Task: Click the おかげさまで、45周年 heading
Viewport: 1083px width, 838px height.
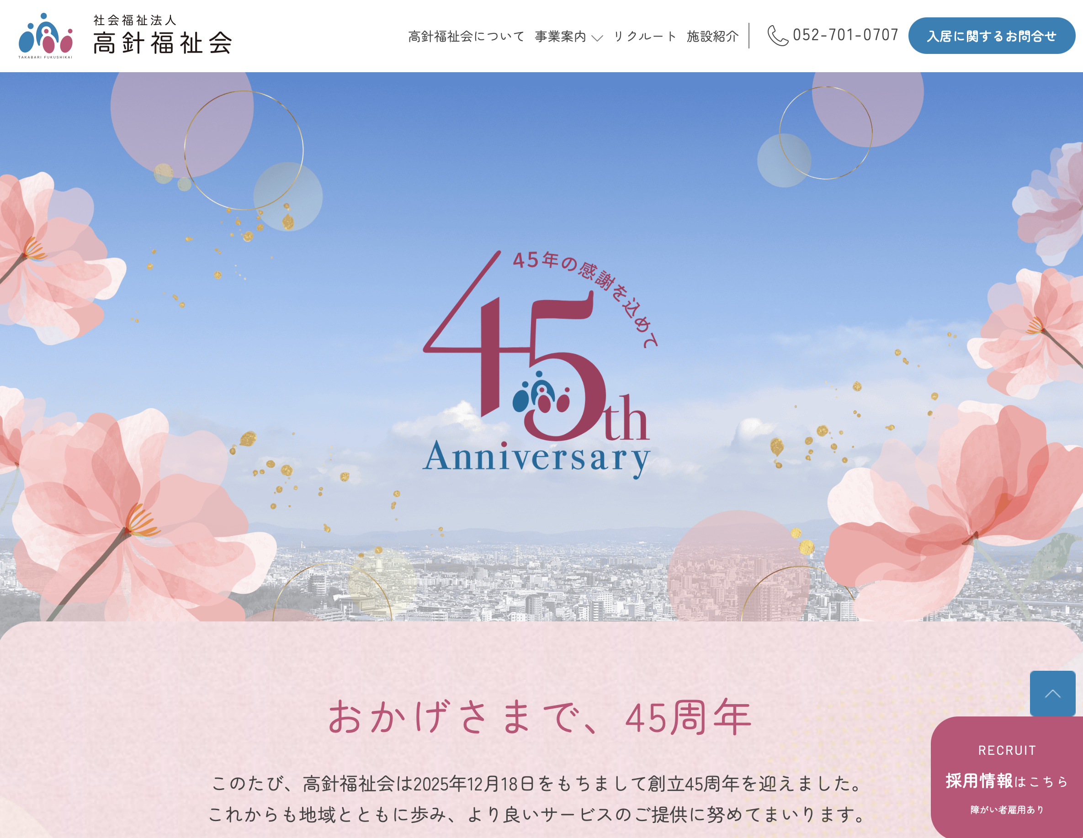Action: tap(540, 717)
